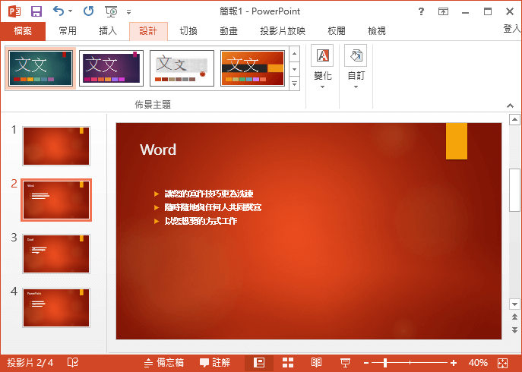Switch to Normal view icon
Image resolution: width=522 pixels, height=372 pixels.
click(x=259, y=363)
